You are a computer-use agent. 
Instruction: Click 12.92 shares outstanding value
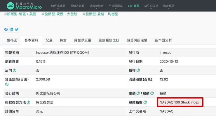164,79
